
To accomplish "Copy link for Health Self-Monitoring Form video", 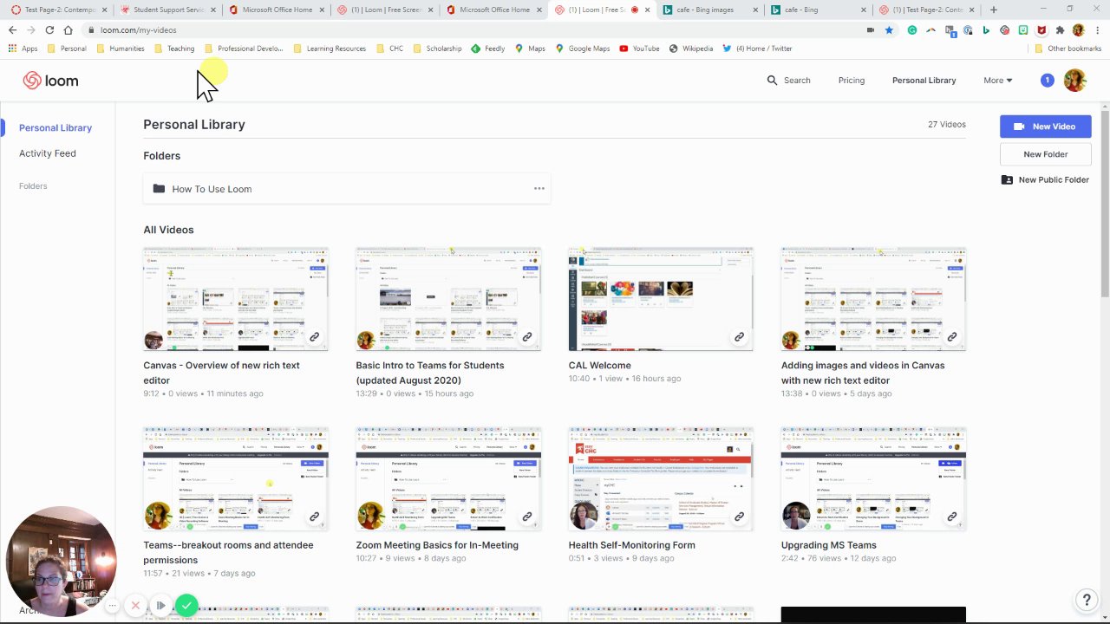I will [739, 517].
